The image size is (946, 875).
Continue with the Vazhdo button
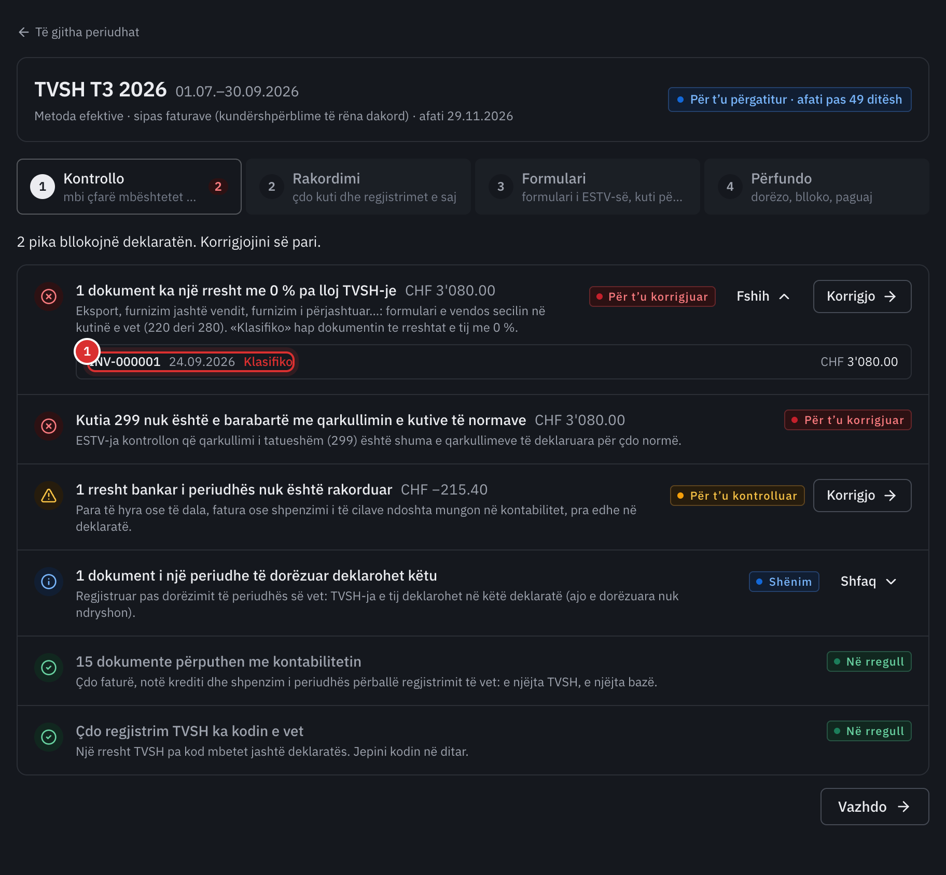tap(874, 807)
